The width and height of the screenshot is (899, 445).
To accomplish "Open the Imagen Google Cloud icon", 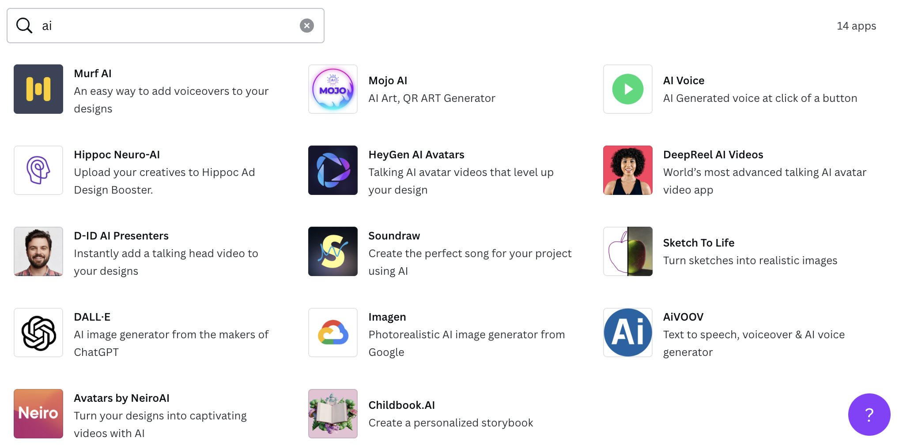I will coord(333,333).
